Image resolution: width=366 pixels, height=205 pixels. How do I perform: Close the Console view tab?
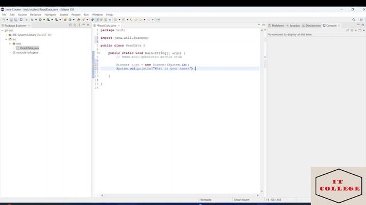(339, 26)
